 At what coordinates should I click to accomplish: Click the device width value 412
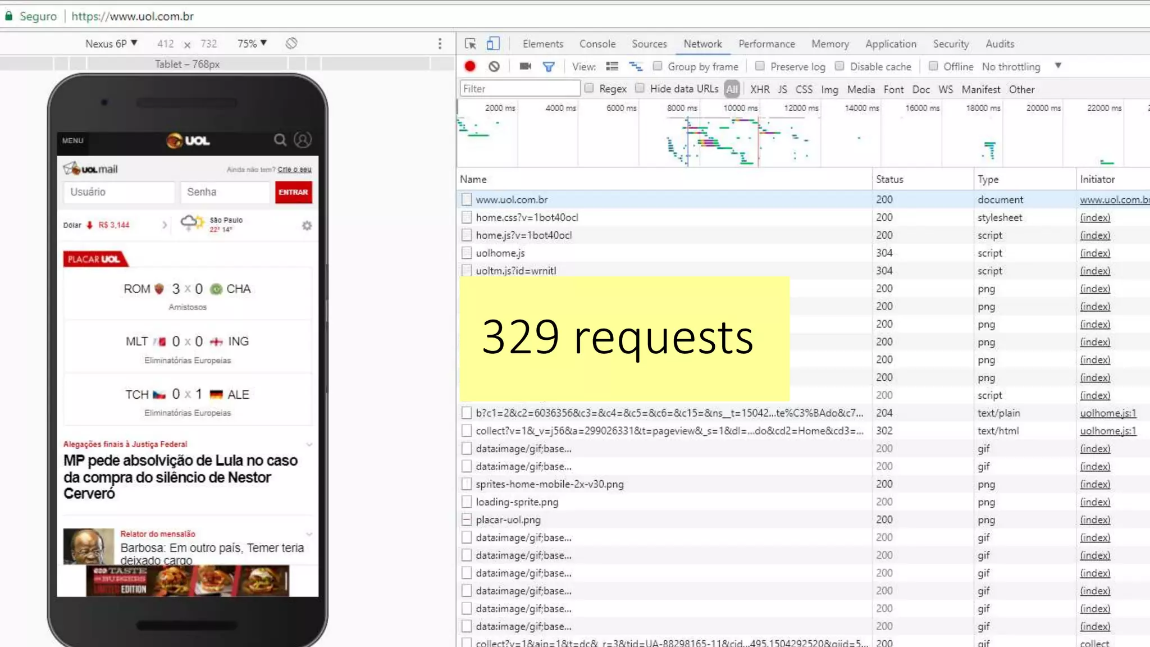(x=165, y=44)
